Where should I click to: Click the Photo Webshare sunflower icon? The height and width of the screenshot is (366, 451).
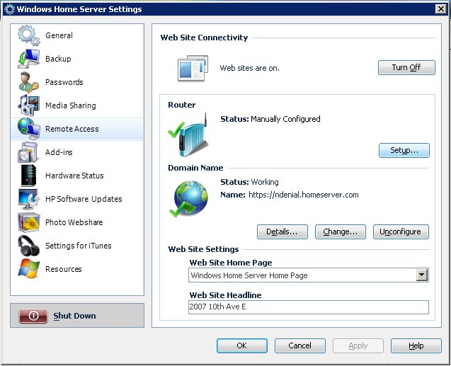[x=28, y=222]
